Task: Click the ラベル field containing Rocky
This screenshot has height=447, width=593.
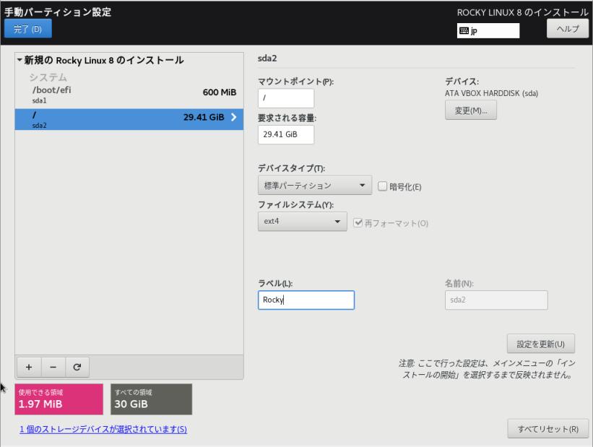Action: pos(306,300)
